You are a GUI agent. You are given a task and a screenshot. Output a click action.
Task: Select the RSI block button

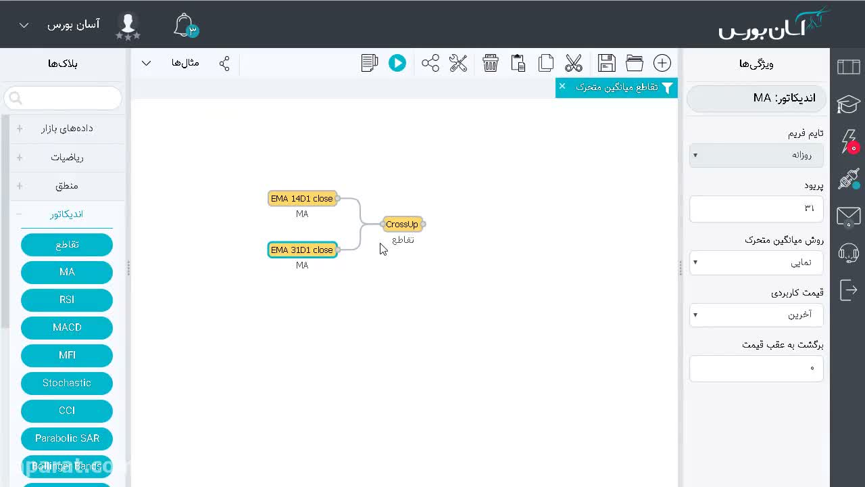pos(67,300)
